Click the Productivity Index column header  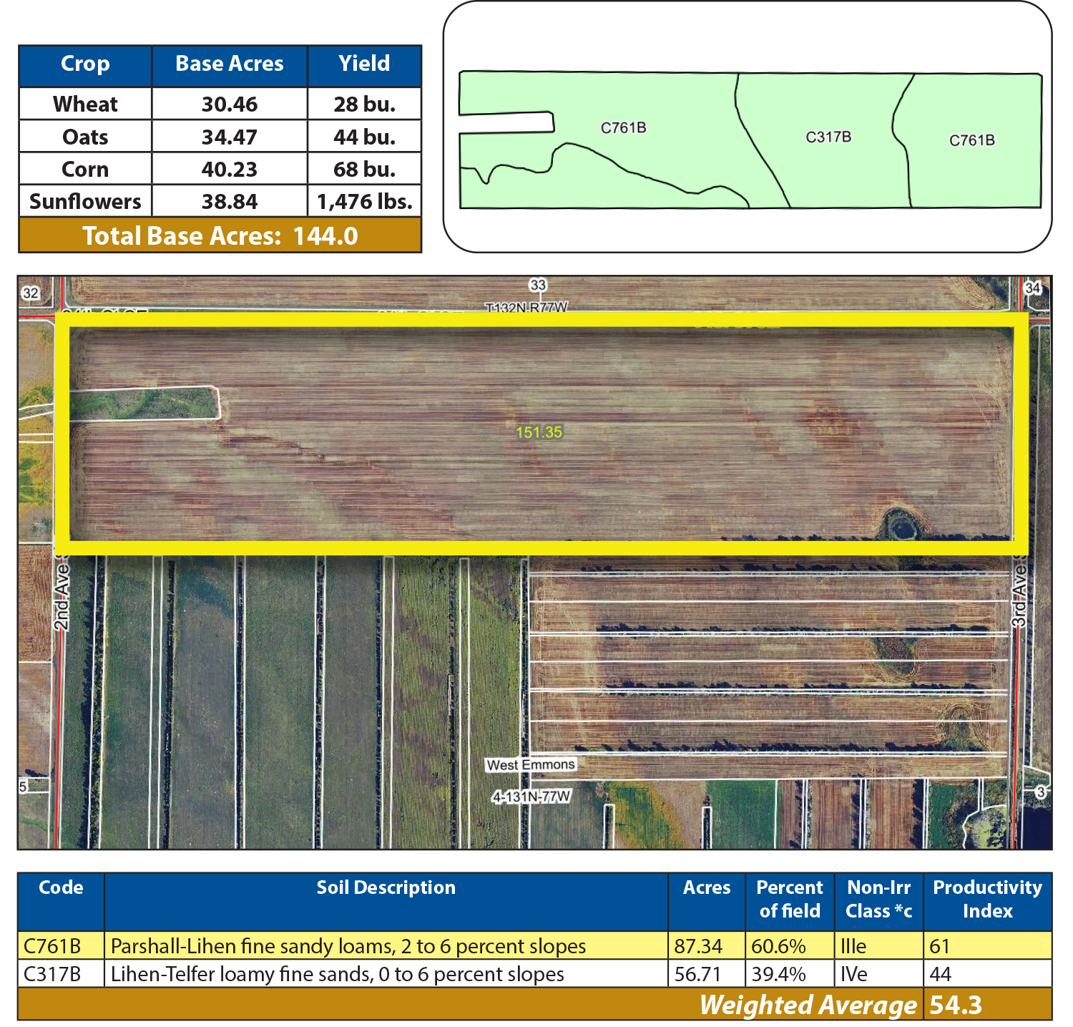986,899
